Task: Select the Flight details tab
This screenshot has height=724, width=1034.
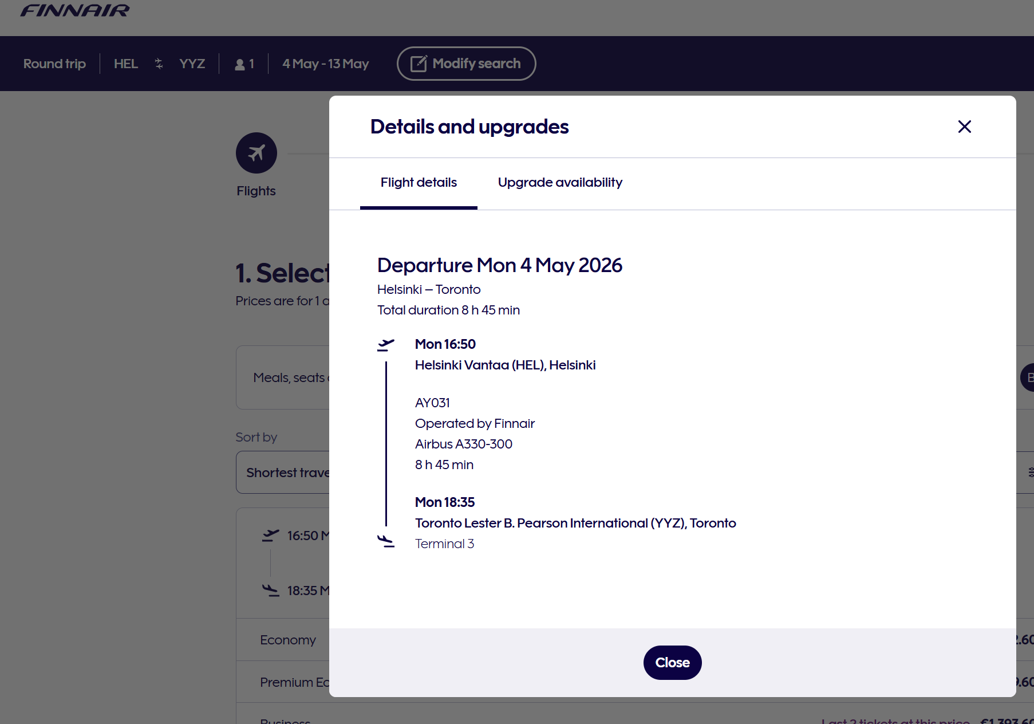Action: (419, 183)
